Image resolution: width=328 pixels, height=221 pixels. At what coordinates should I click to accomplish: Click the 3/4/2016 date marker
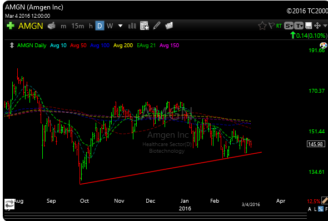point(251,204)
